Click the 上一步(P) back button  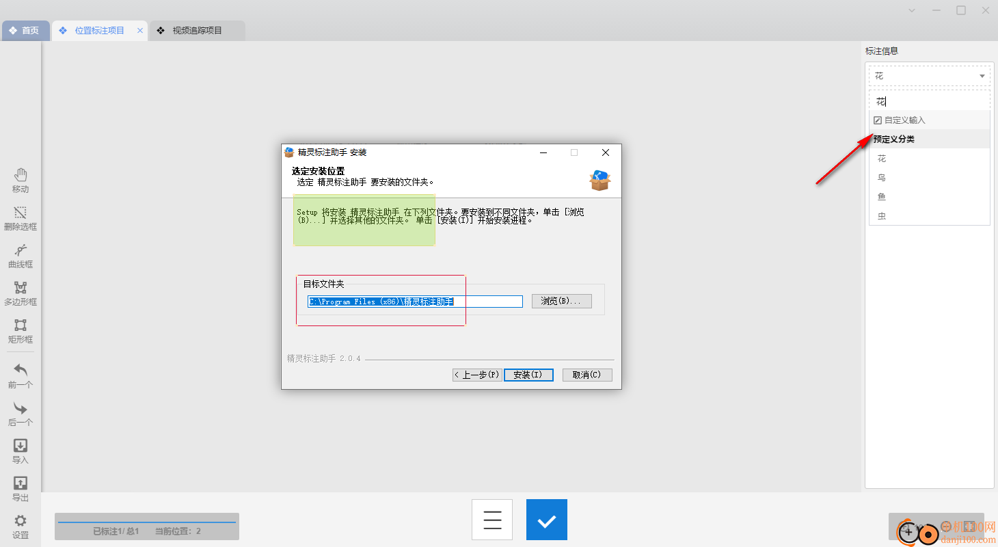click(x=477, y=375)
